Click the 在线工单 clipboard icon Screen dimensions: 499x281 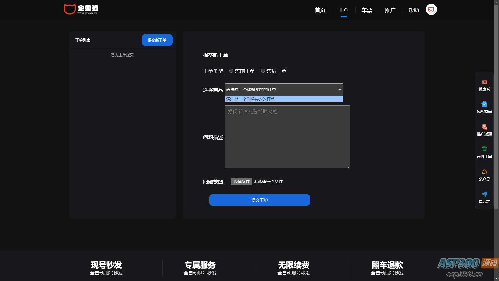(484, 150)
